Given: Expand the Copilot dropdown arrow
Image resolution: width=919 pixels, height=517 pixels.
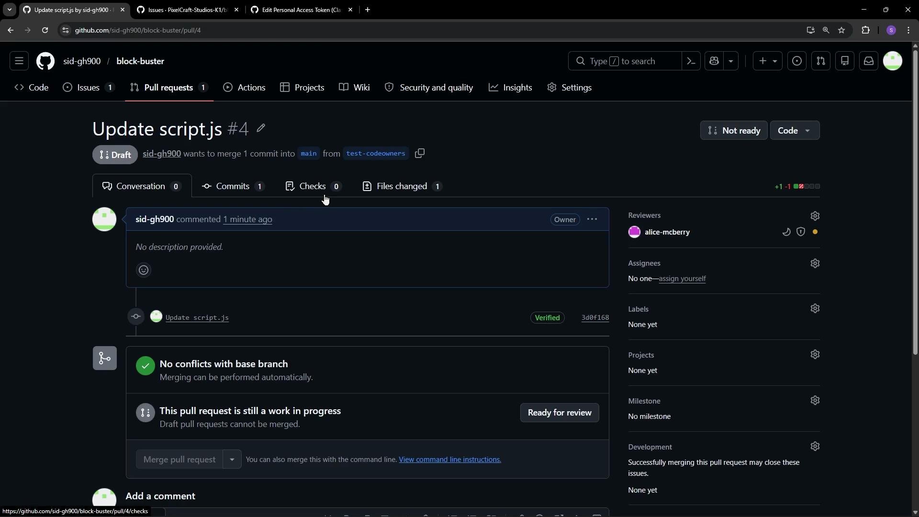Looking at the screenshot, I should point(731,61).
